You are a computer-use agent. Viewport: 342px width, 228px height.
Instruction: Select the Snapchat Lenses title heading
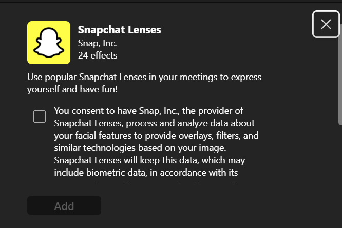pos(119,30)
